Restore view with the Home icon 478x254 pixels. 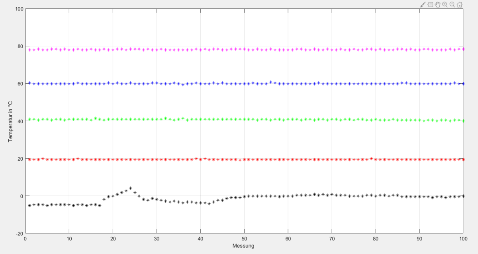(x=460, y=4)
